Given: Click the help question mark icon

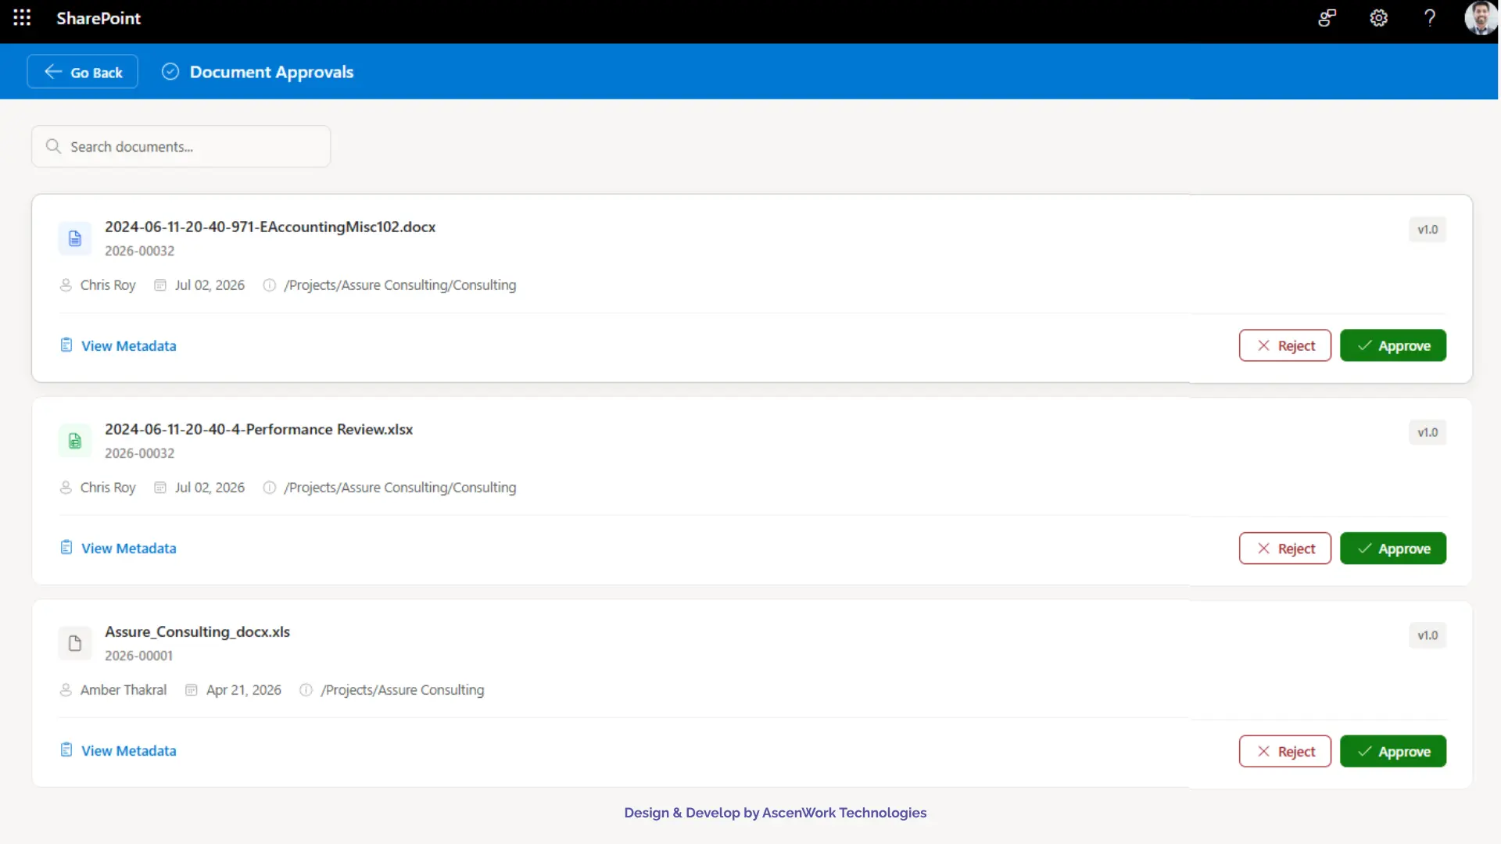Looking at the screenshot, I should point(1430,18).
